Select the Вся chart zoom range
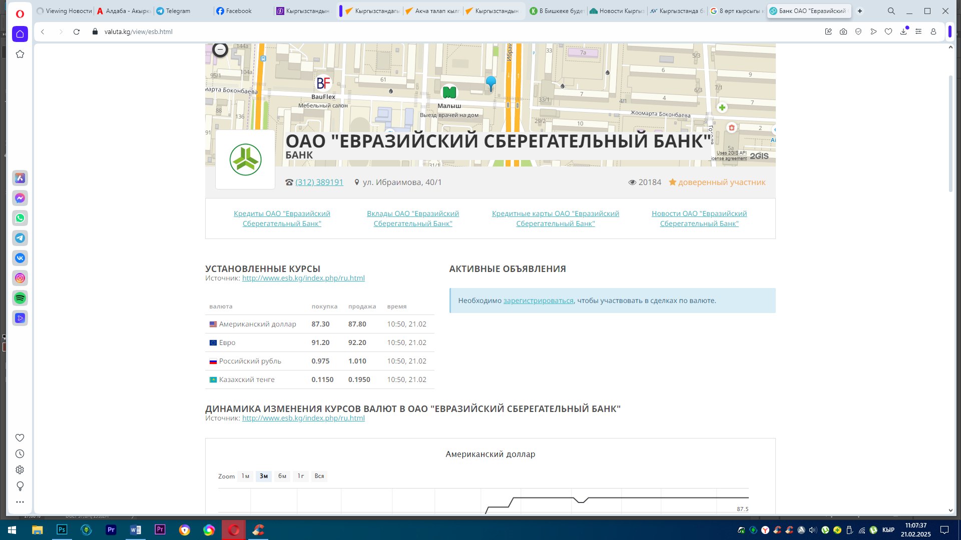The width and height of the screenshot is (961, 540). point(319,476)
